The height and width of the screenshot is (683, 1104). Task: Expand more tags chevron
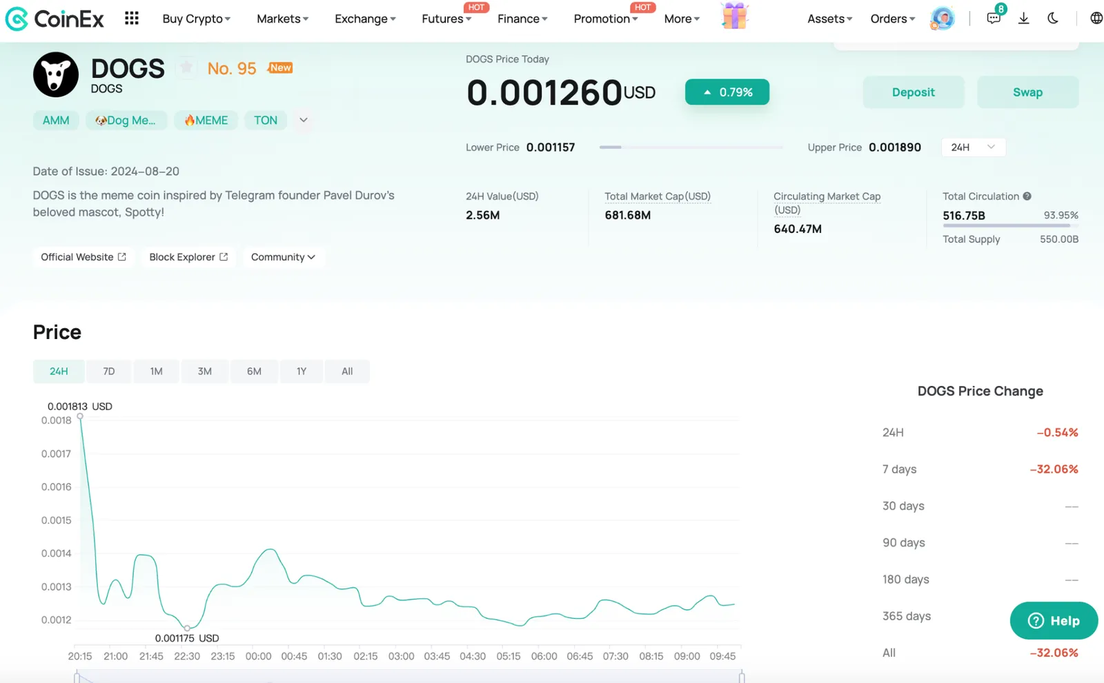304,120
